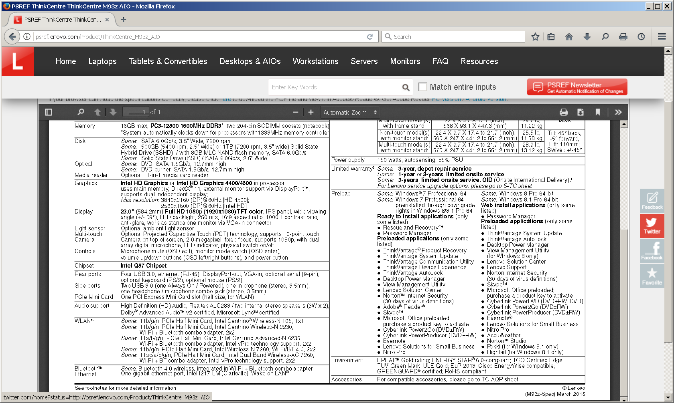Share on Facebook side button
This screenshot has width=674, height=403.
tap(652, 251)
